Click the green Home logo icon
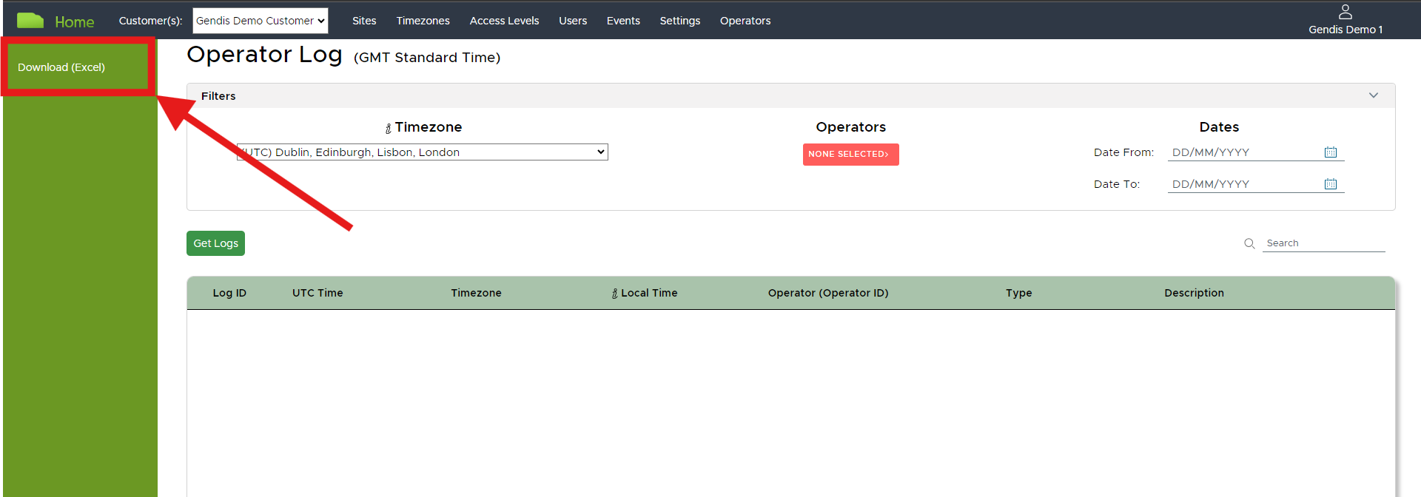Screen dimensions: 1421x497 click(x=30, y=21)
